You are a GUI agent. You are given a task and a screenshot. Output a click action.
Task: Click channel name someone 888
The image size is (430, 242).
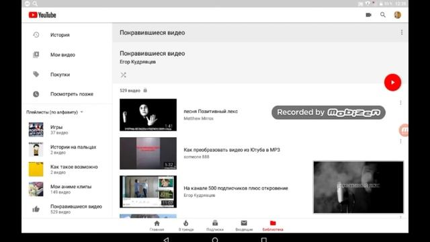click(196, 157)
